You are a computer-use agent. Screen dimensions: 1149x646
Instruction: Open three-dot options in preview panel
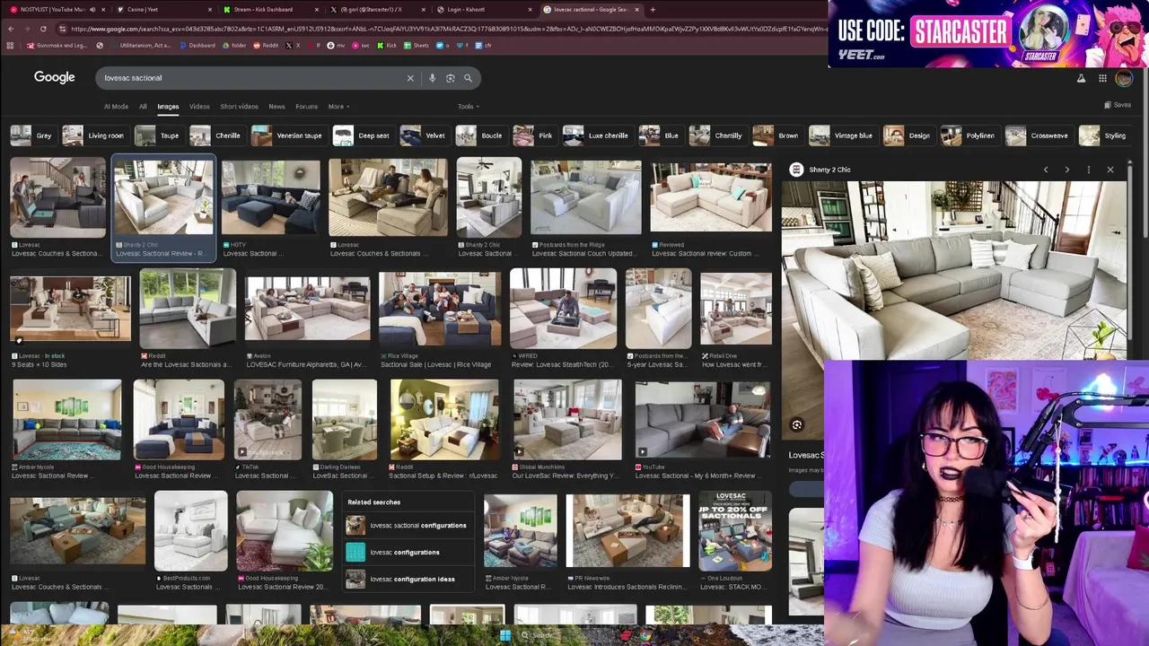(x=1089, y=170)
